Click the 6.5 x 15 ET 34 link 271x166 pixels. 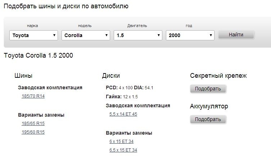point(123,150)
